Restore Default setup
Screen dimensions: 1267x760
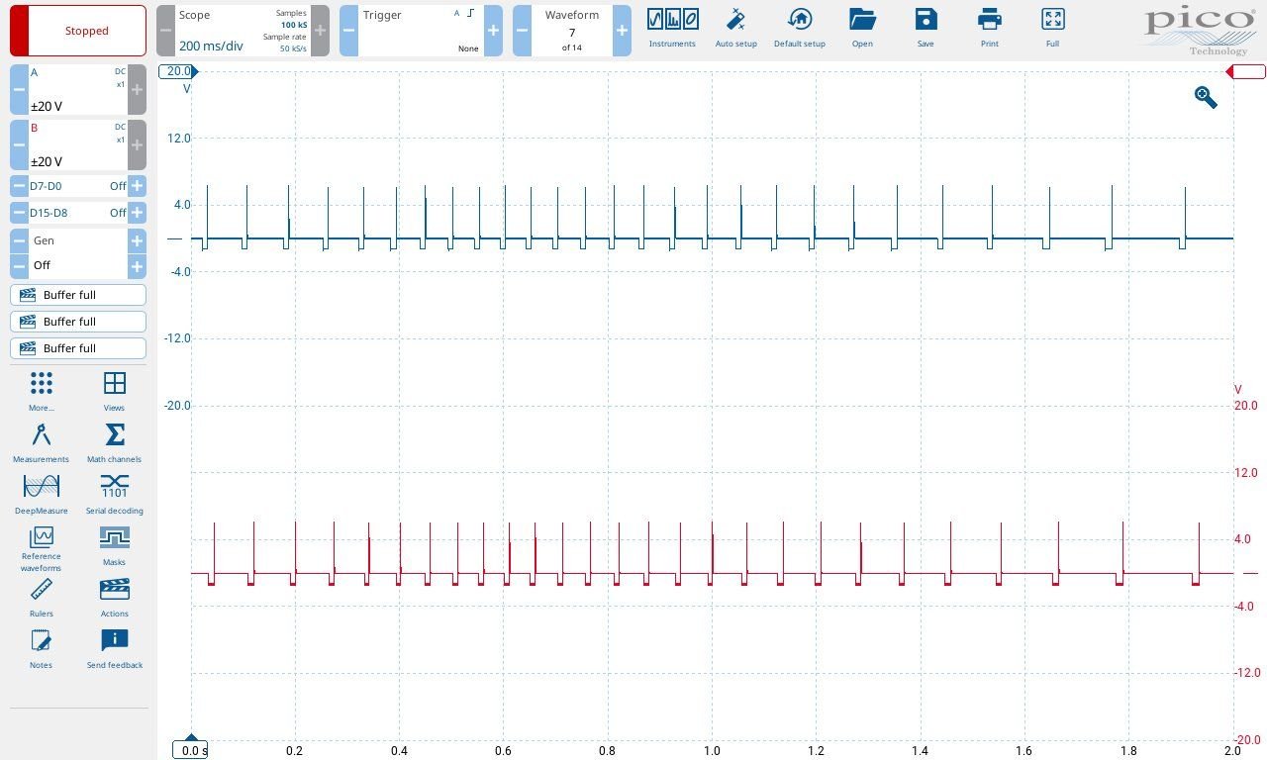coord(799,28)
